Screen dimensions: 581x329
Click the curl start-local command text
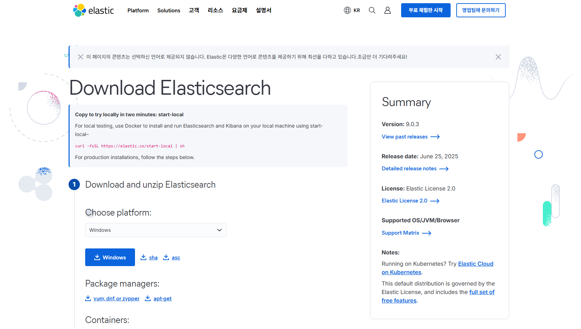[130, 146]
